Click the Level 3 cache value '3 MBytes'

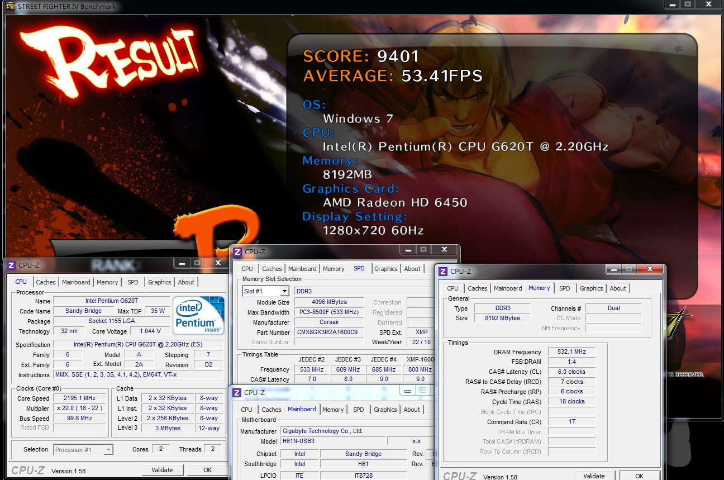point(168,428)
